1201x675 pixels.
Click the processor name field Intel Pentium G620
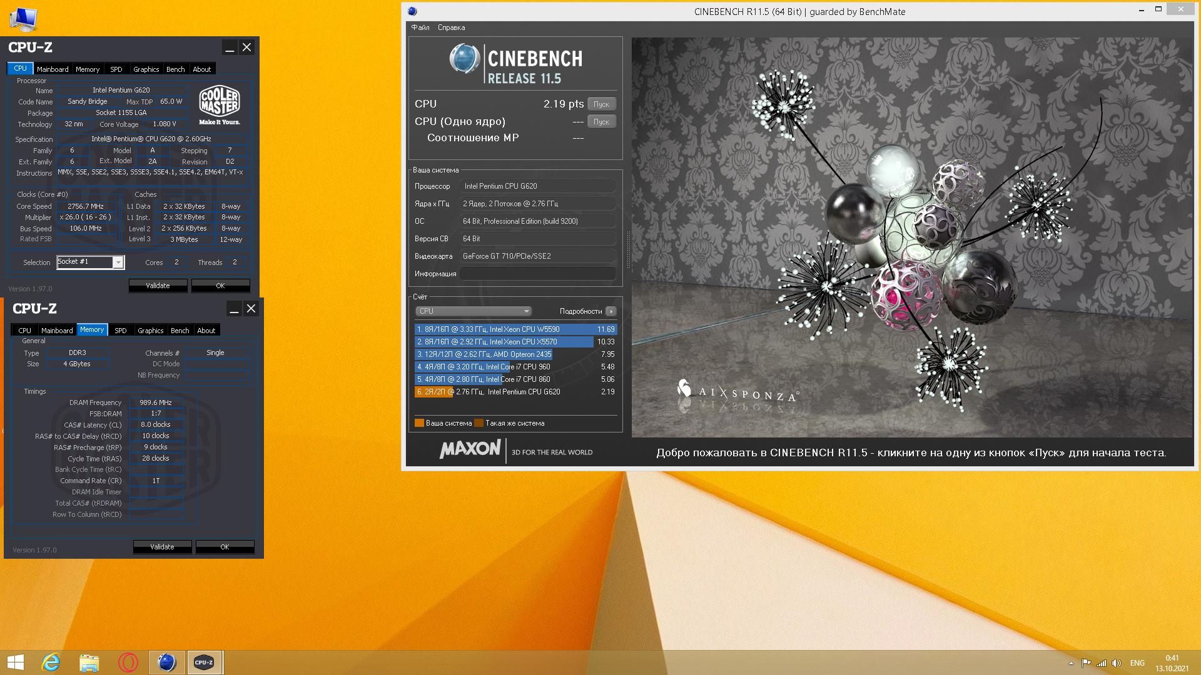(x=122, y=90)
